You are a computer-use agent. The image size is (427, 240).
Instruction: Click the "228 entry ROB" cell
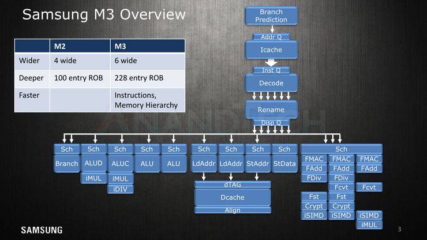click(x=148, y=79)
